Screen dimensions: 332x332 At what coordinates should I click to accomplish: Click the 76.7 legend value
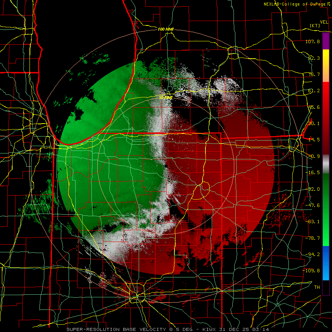click(314, 74)
